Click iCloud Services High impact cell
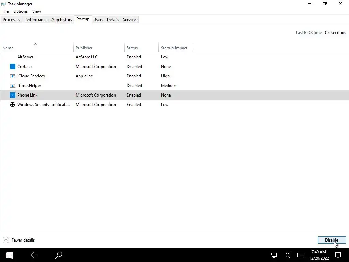The height and width of the screenshot is (262, 349). tap(165, 76)
